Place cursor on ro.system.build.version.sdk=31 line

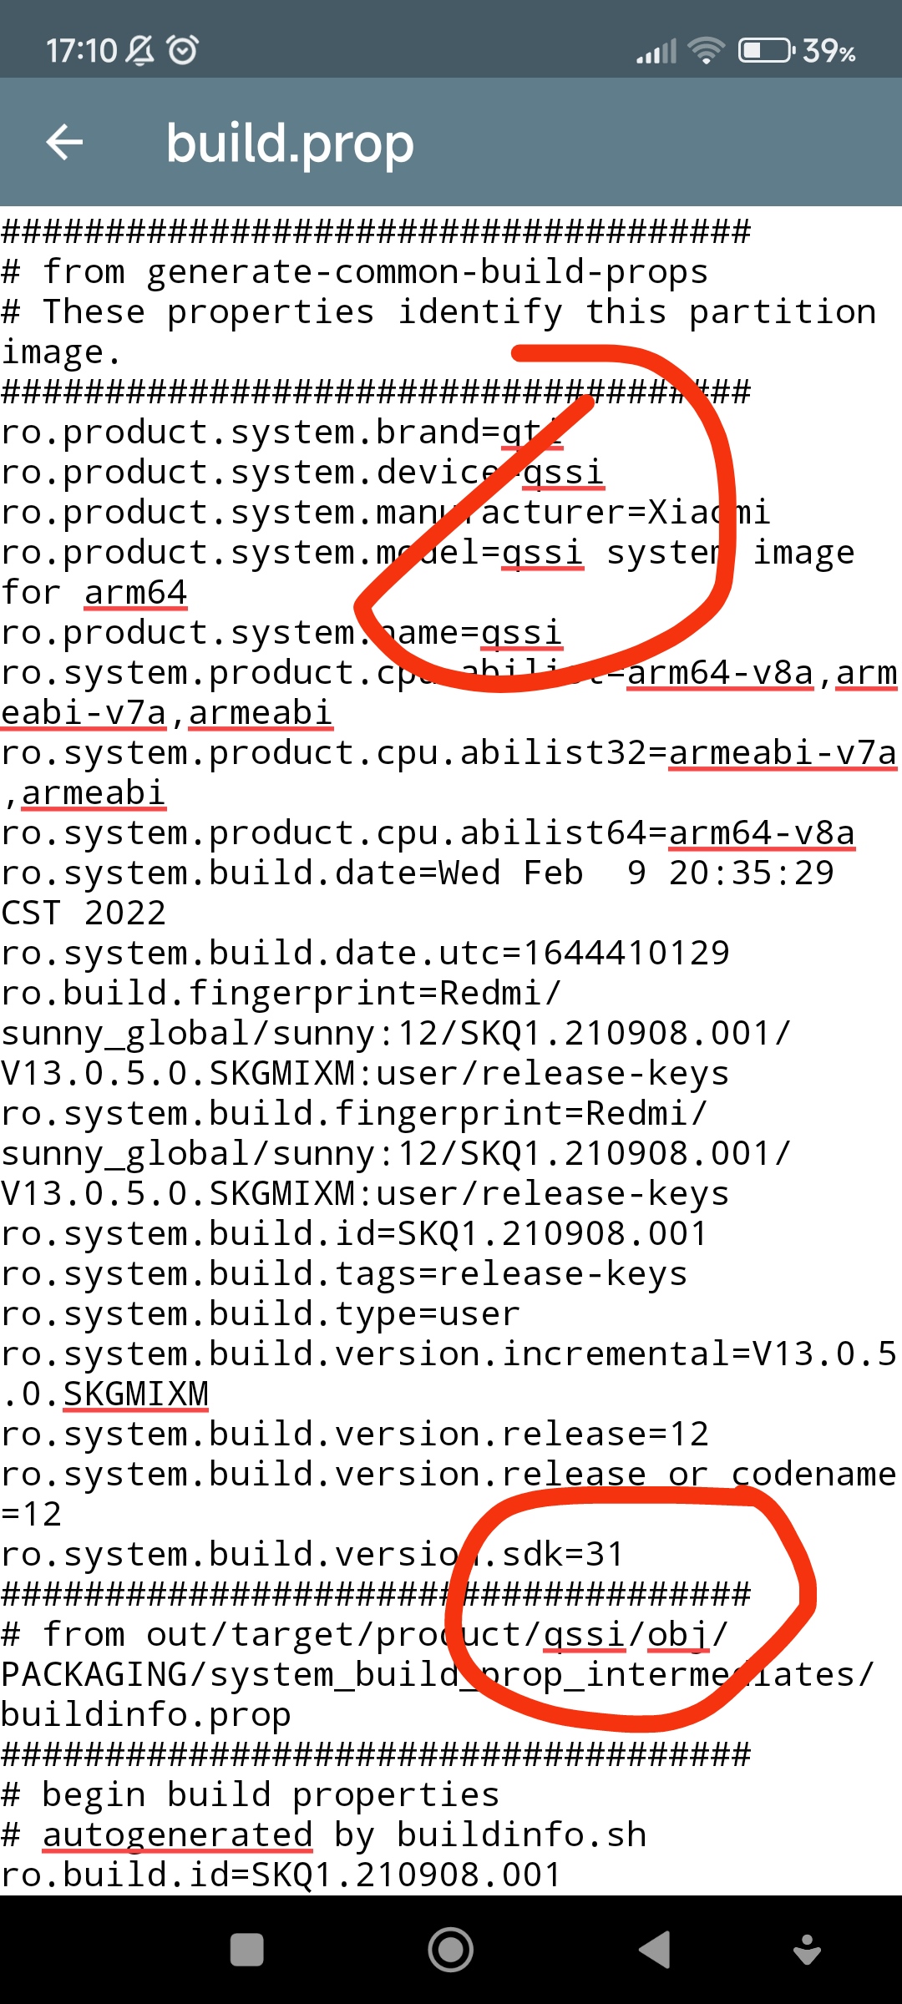pos(313,1554)
